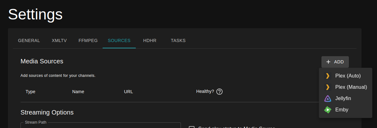Viewport: 377px width, 128px height.
Task: Open the XMLTV settings tab
Action: coord(59,40)
